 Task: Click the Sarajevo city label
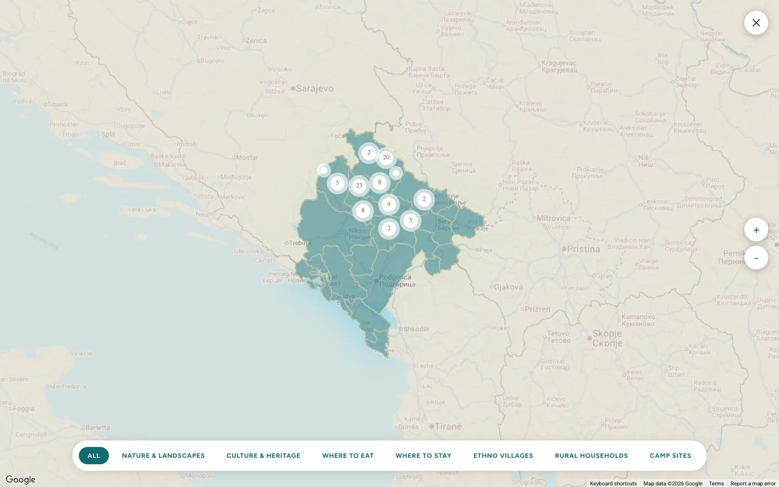point(314,88)
